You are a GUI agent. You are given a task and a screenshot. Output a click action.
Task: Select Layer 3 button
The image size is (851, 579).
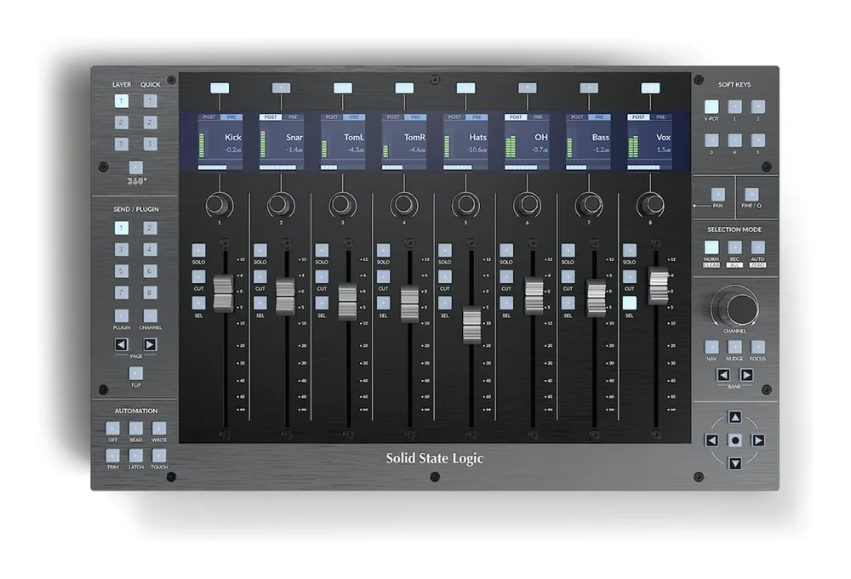pyautogui.click(x=121, y=145)
